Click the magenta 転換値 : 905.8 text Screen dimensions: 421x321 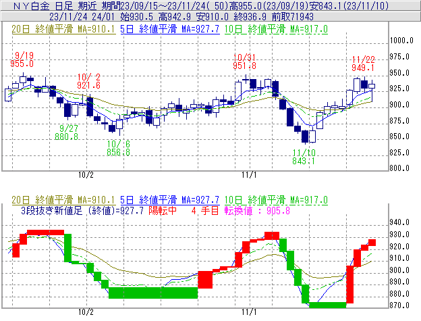coord(257,210)
